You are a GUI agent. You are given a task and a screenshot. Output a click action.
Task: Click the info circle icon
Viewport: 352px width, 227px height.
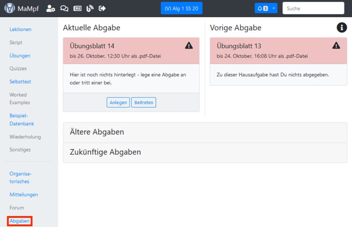click(x=342, y=27)
